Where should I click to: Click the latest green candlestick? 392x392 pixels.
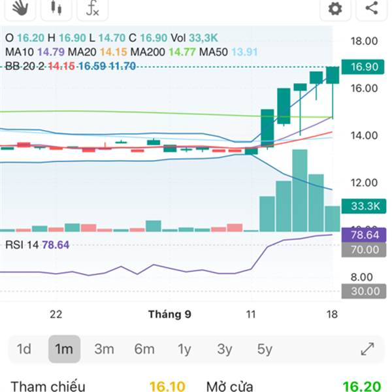pyautogui.click(x=333, y=75)
